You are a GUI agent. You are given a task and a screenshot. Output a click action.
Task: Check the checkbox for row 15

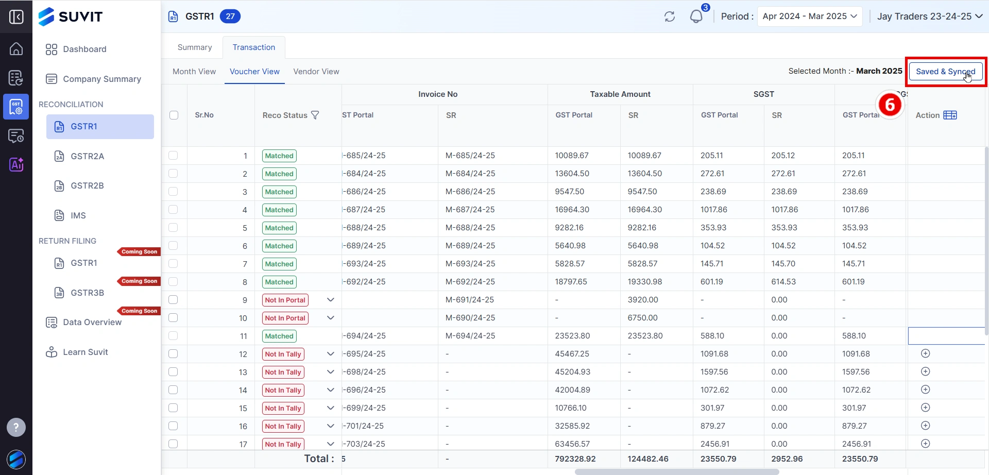[173, 408]
